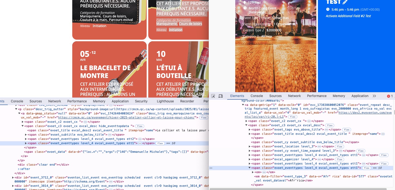The width and height of the screenshot is (395, 190).
Task: Expand the evoet_tags evo_above_title span
Action: coord(250,129)
